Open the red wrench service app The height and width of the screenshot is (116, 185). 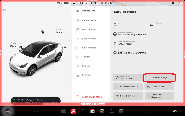73,111
